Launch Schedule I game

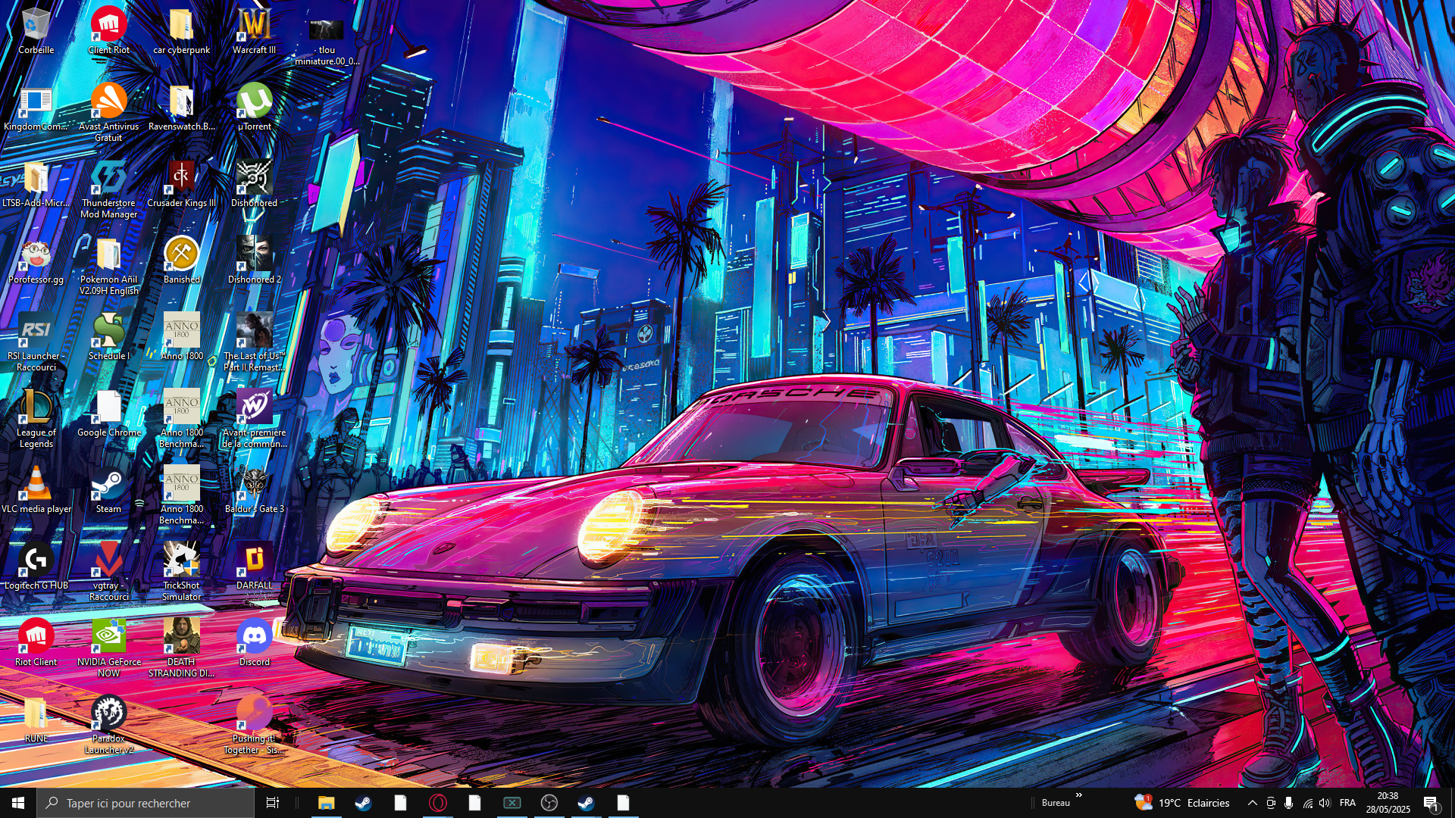tap(108, 337)
